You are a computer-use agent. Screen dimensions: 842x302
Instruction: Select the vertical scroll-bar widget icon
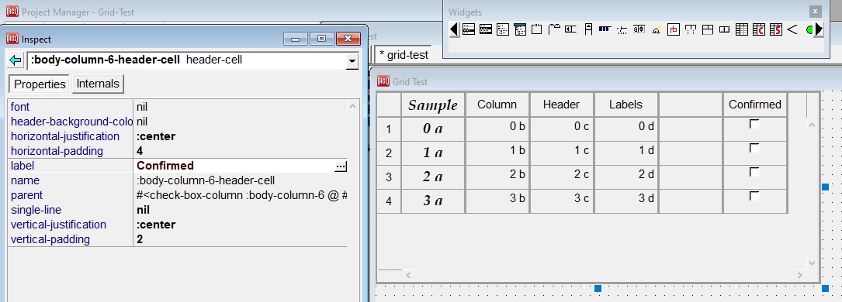(588, 29)
